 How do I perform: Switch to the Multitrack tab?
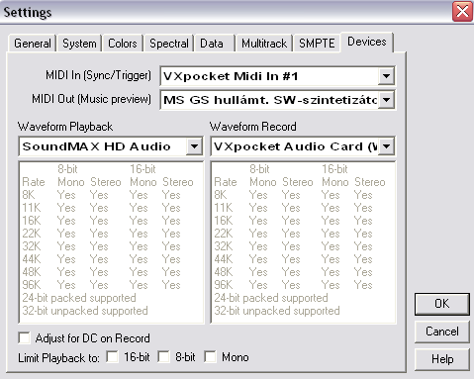pos(264,44)
